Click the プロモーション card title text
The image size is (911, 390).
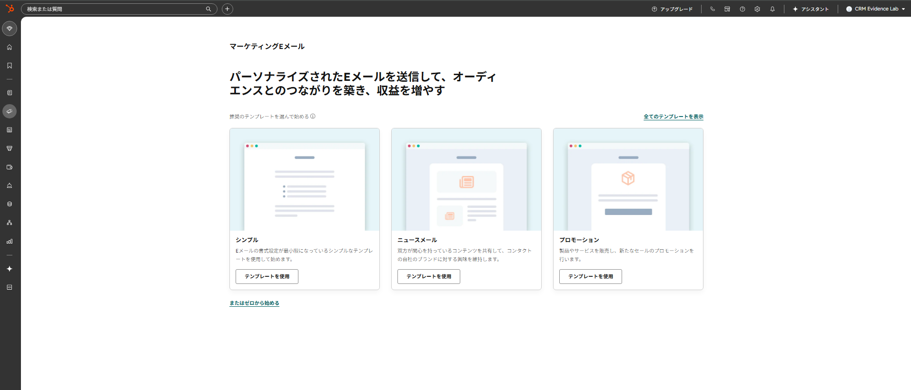(579, 240)
